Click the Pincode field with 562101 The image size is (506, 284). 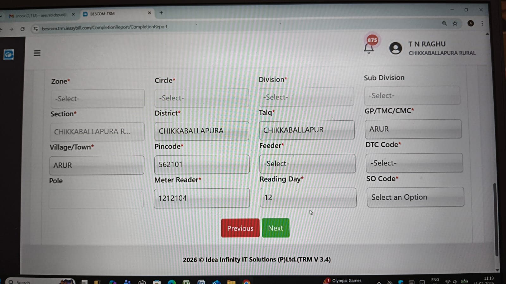(x=202, y=164)
